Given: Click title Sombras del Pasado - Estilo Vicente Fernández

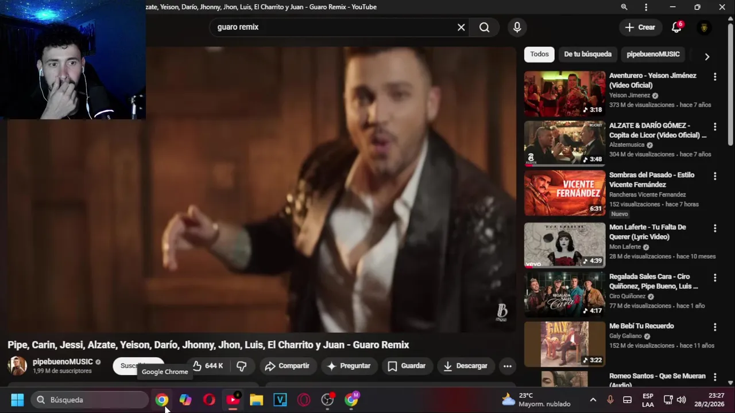Looking at the screenshot, I should tap(652, 180).
